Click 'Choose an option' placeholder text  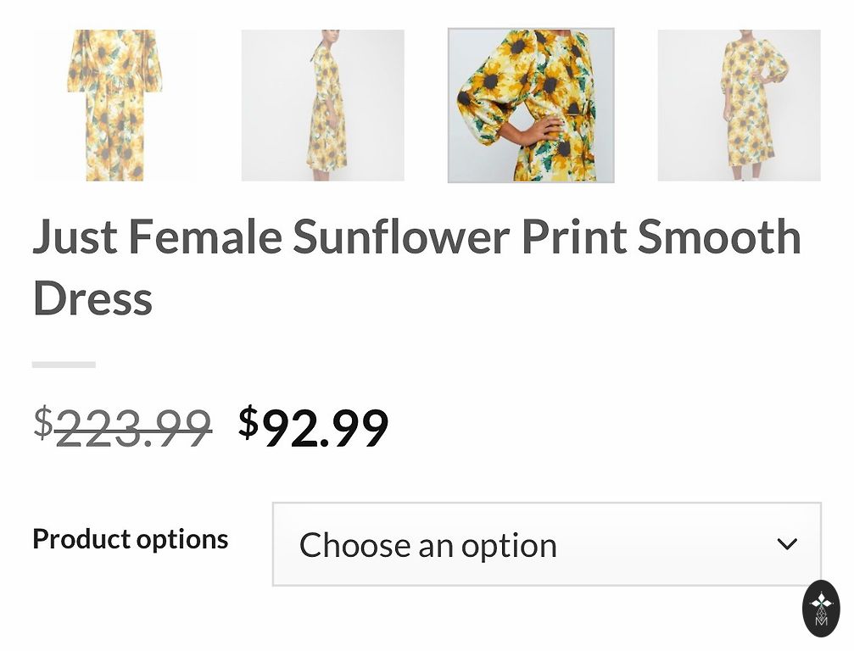coord(427,545)
